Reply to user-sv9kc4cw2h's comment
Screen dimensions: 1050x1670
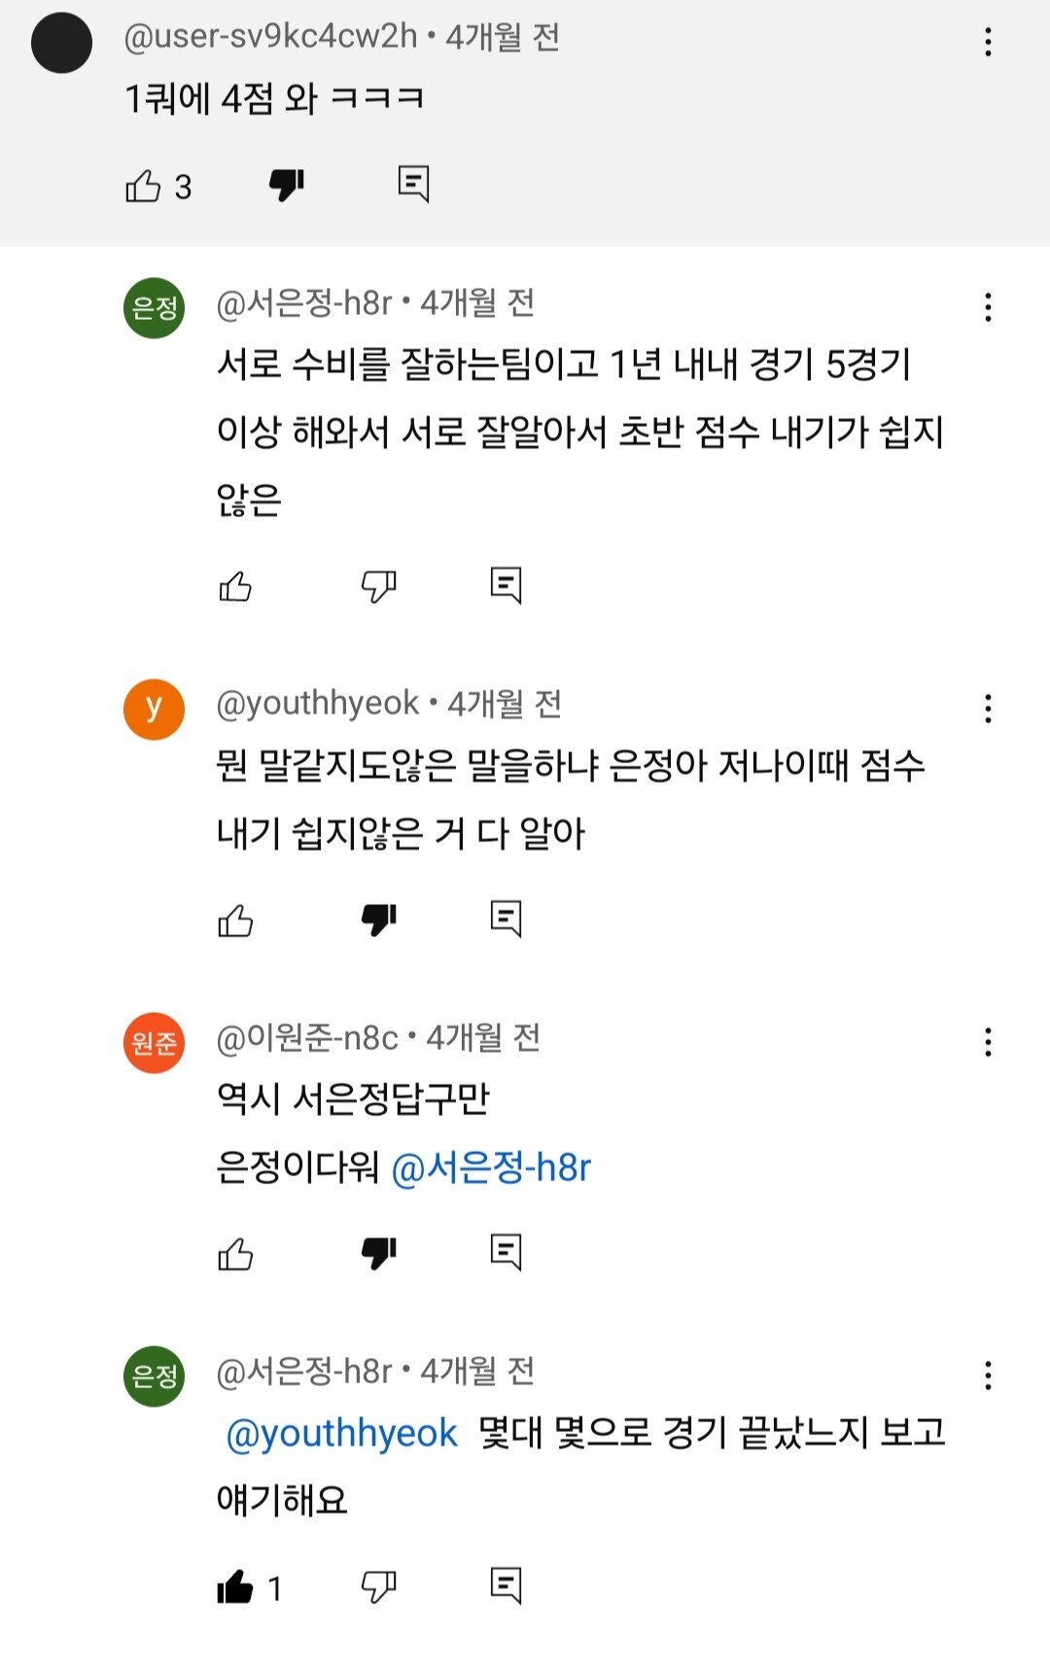413,183
